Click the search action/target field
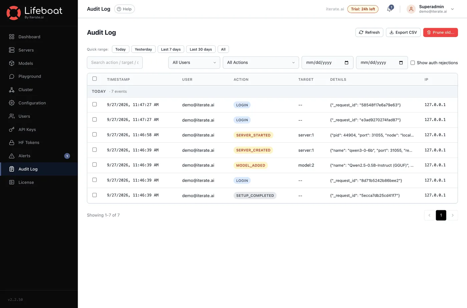The height and width of the screenshot is (308, 467). pyautogui.click(x=115, y=62)
